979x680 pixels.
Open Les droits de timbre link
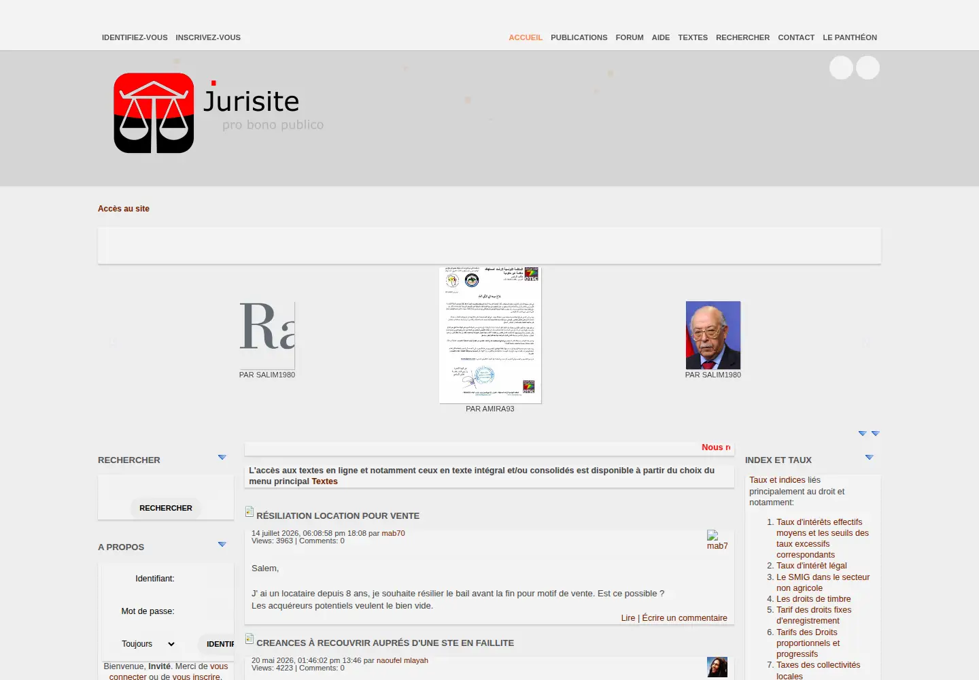pos(814,599)
